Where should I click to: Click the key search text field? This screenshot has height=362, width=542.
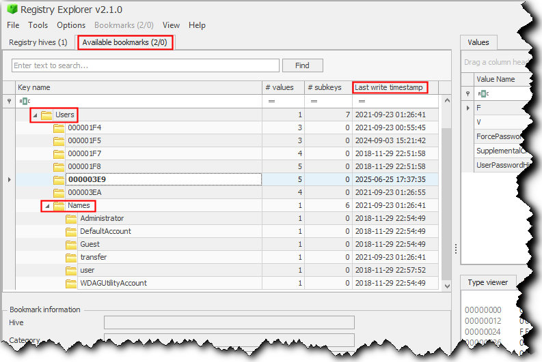[146, 65]
